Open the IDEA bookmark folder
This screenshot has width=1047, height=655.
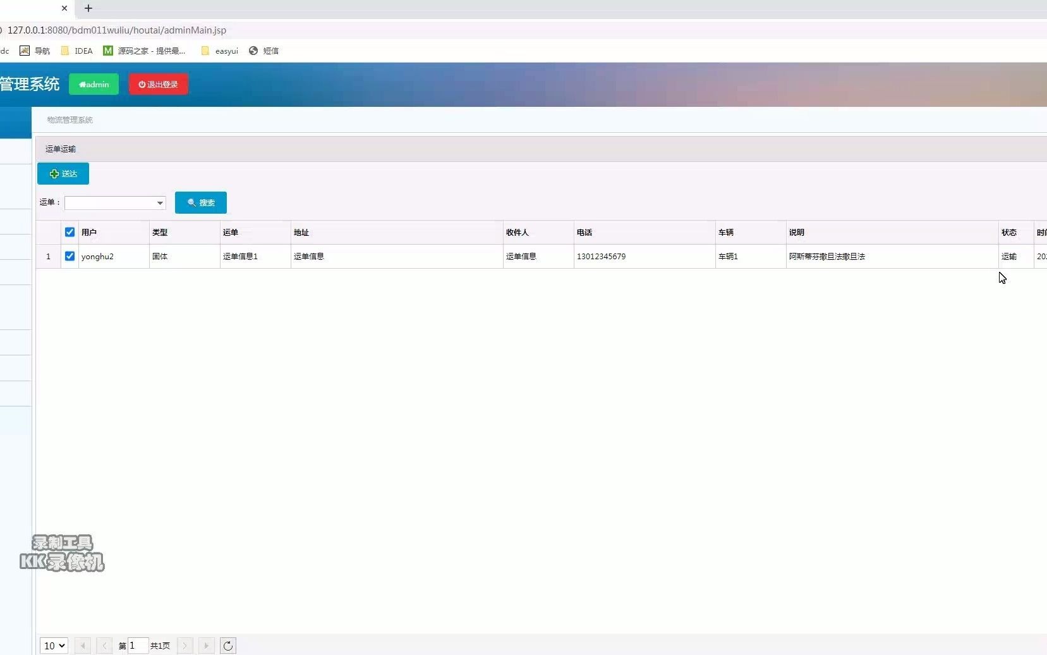(x=76, y=51)
